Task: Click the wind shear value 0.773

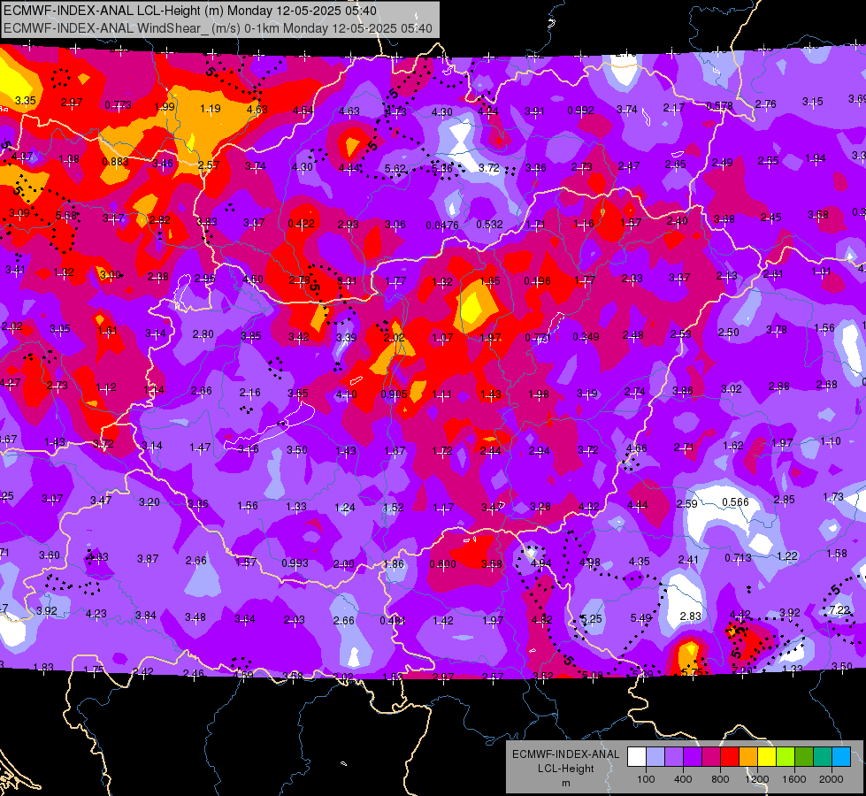Action: (119, 105)
